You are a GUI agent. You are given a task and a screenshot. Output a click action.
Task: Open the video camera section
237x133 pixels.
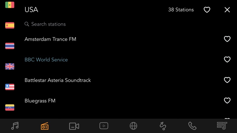pos(74,126)
